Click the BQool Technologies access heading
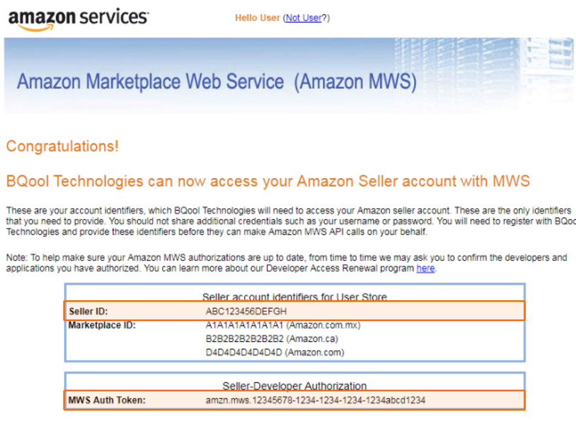The height and width of the screenshot is (426, 576). pyautogui.click(x=268, y=181)
